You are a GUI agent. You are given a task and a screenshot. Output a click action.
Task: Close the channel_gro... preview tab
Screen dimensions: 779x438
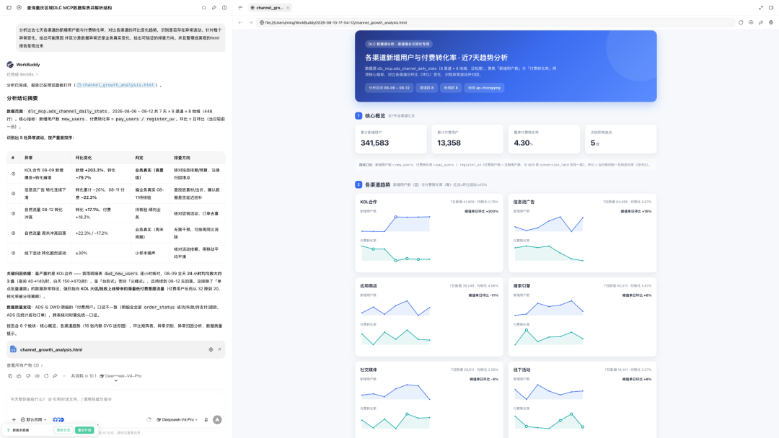(x=288, y=8)
